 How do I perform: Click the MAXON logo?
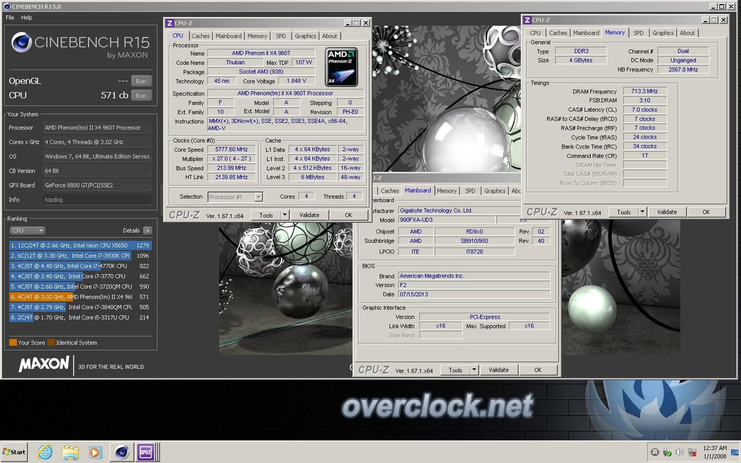(44, 364)
